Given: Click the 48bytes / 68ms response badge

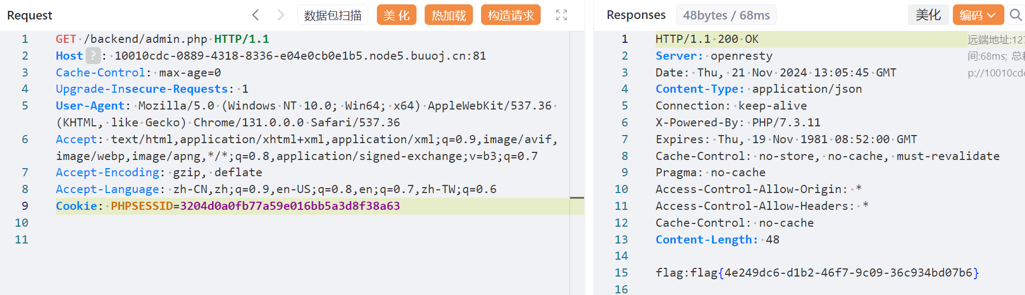Looking at the screenshot, I should 726,15.
